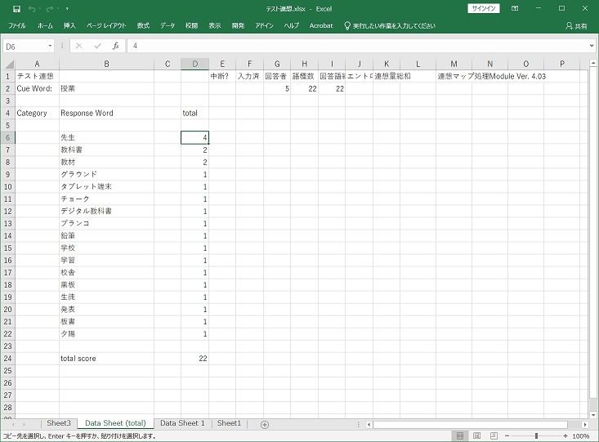The image size is (599, 442).
Task: Click the Undo arrow icon
Action: [x=33, y=9]
